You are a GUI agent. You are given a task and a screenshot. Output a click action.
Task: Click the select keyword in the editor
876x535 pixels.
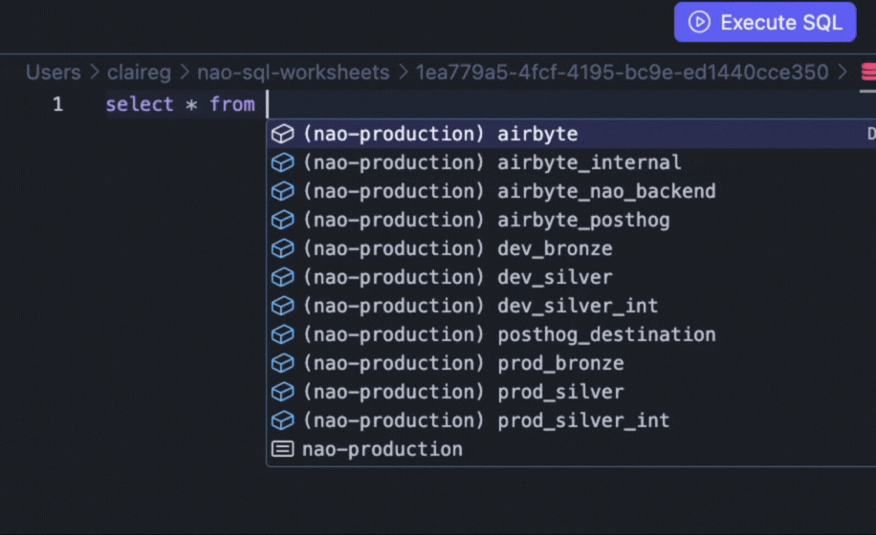140,104
